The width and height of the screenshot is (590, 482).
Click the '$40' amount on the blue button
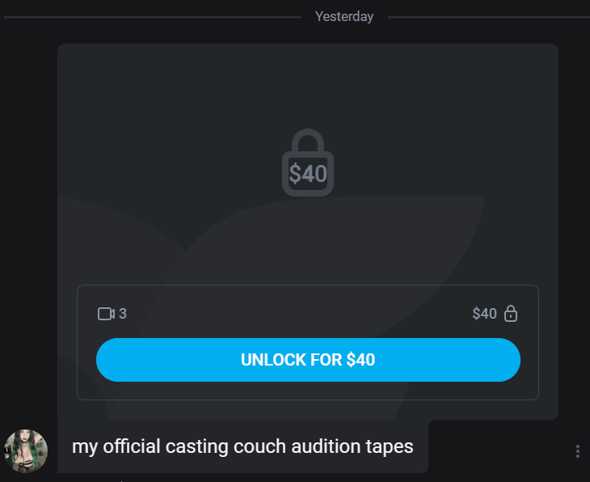(x=360, y=360)
